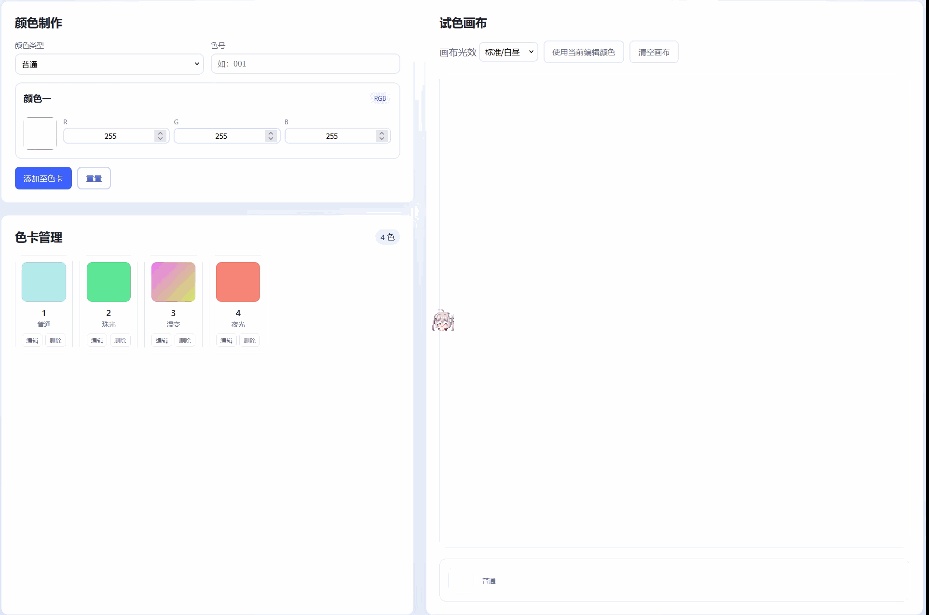
Task: Toggle the RGB mode badge
Action: pyautogui.click(x=380, y=98)
